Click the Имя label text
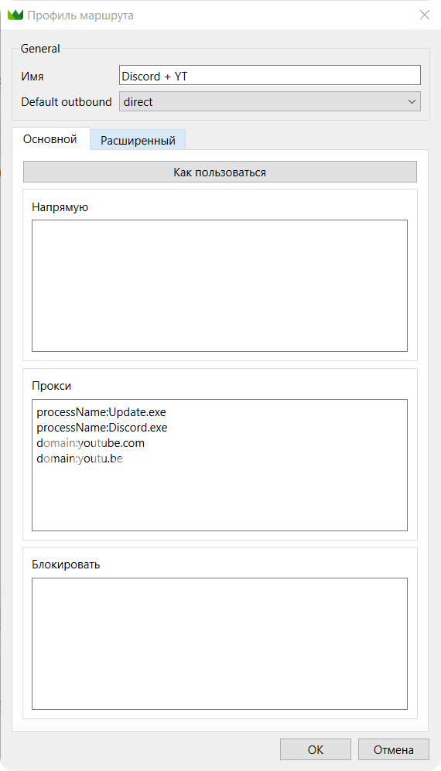Image resolution: width=441 pixels, height=771 pixels. click(x=32, y=77)
